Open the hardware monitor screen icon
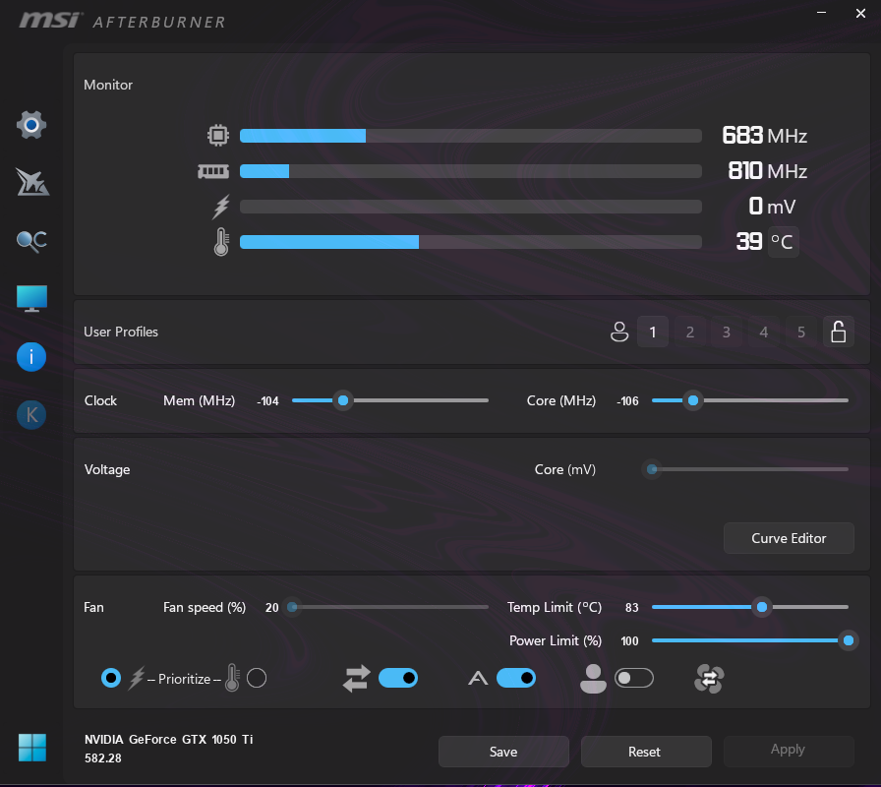The width and height of the screenshot is (881, 787). pos(31,298)
